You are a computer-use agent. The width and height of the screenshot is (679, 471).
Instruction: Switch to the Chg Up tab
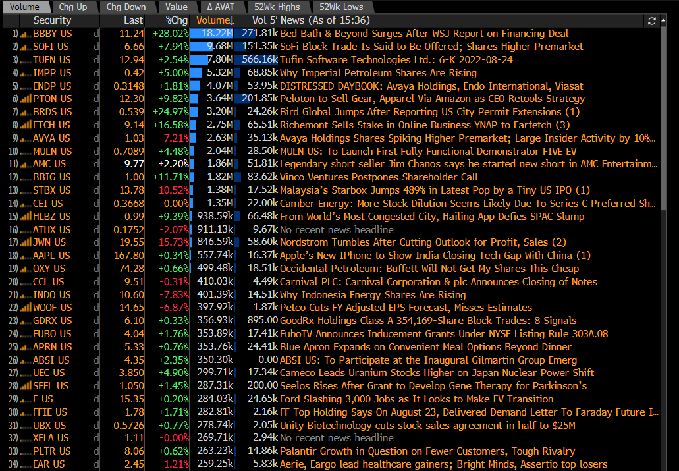(x=72, y=7)
